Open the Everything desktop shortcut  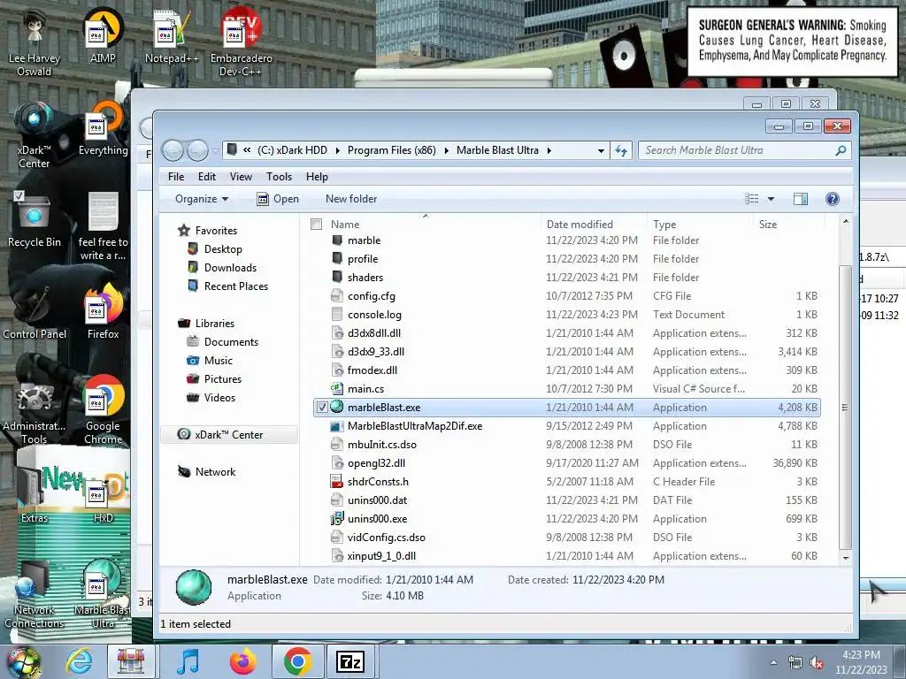103,128
